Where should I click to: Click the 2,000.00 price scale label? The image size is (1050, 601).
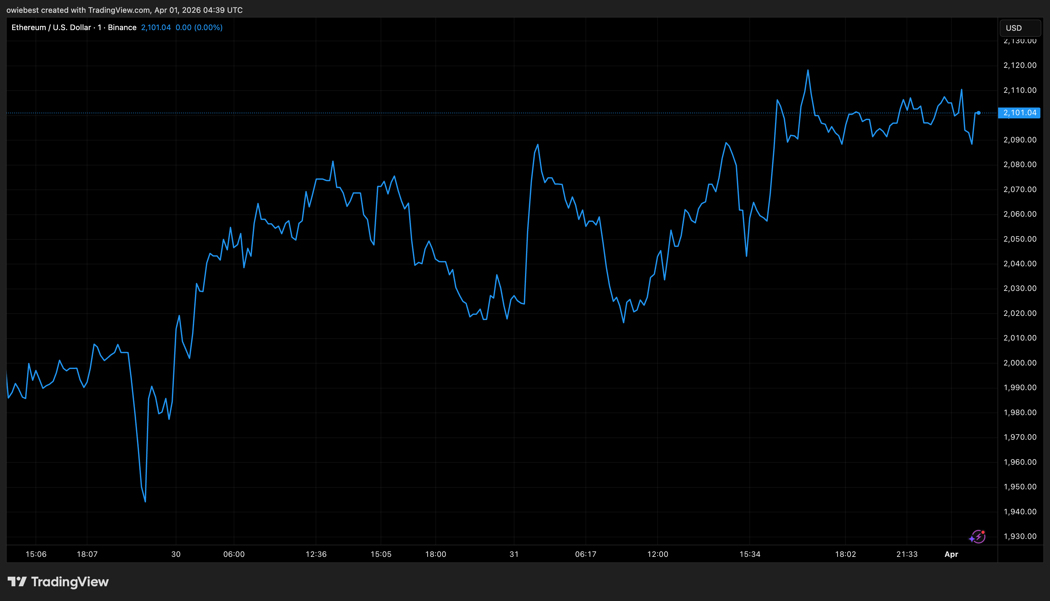pos(1020,363)
